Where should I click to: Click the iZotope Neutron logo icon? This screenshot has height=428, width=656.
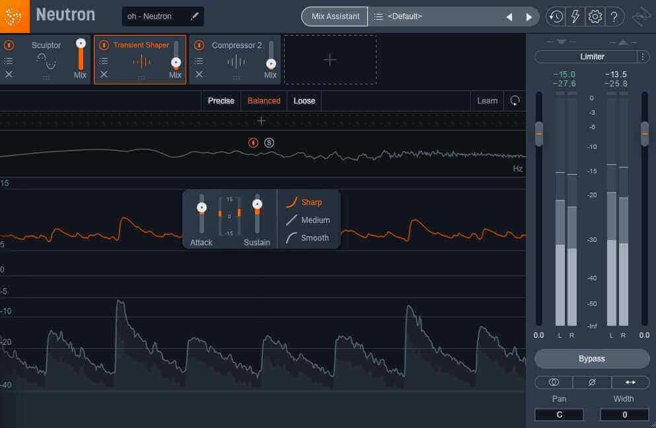15,16
